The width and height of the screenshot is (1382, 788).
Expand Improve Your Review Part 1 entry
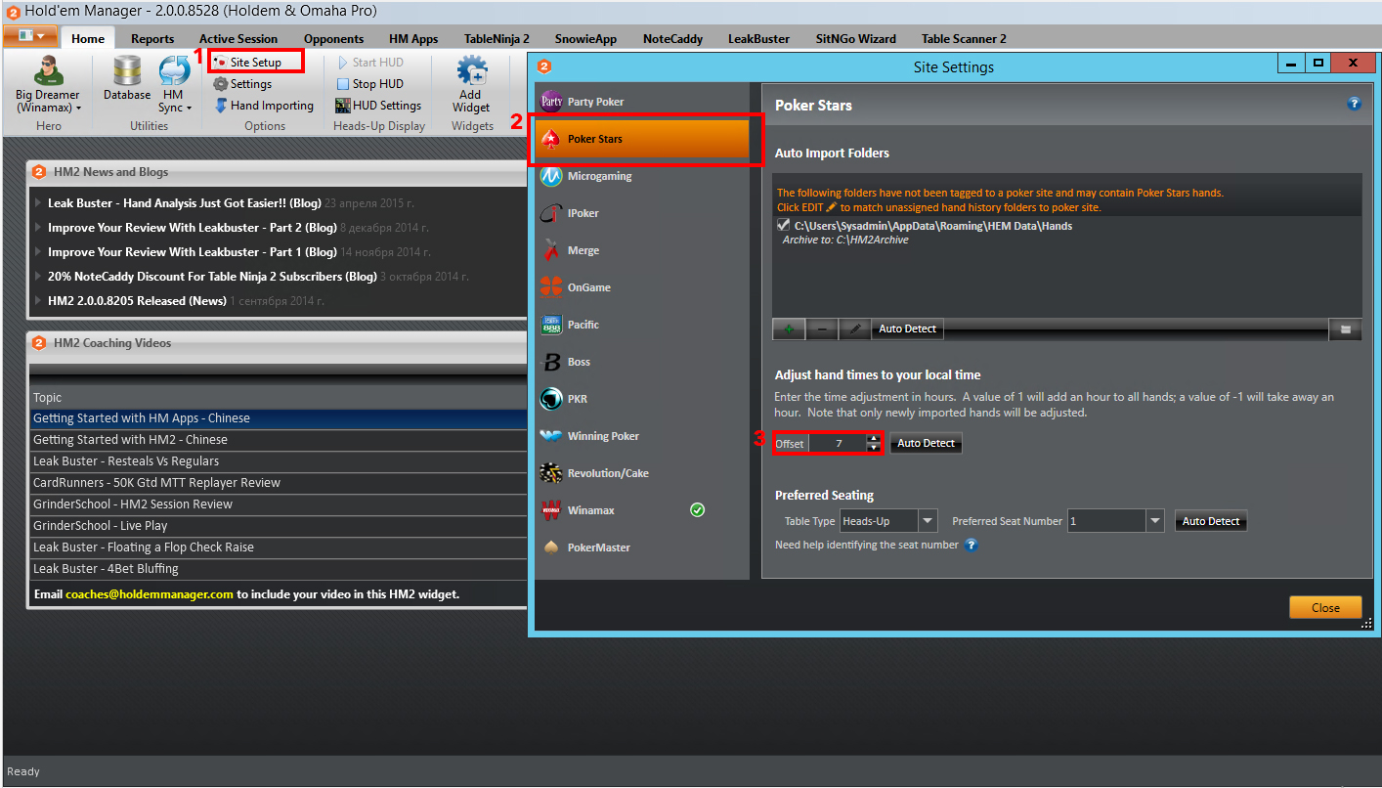38,252
